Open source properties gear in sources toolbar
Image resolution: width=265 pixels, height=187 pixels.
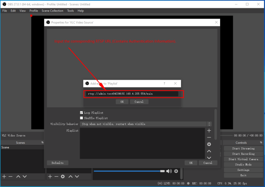pos(63,176)
